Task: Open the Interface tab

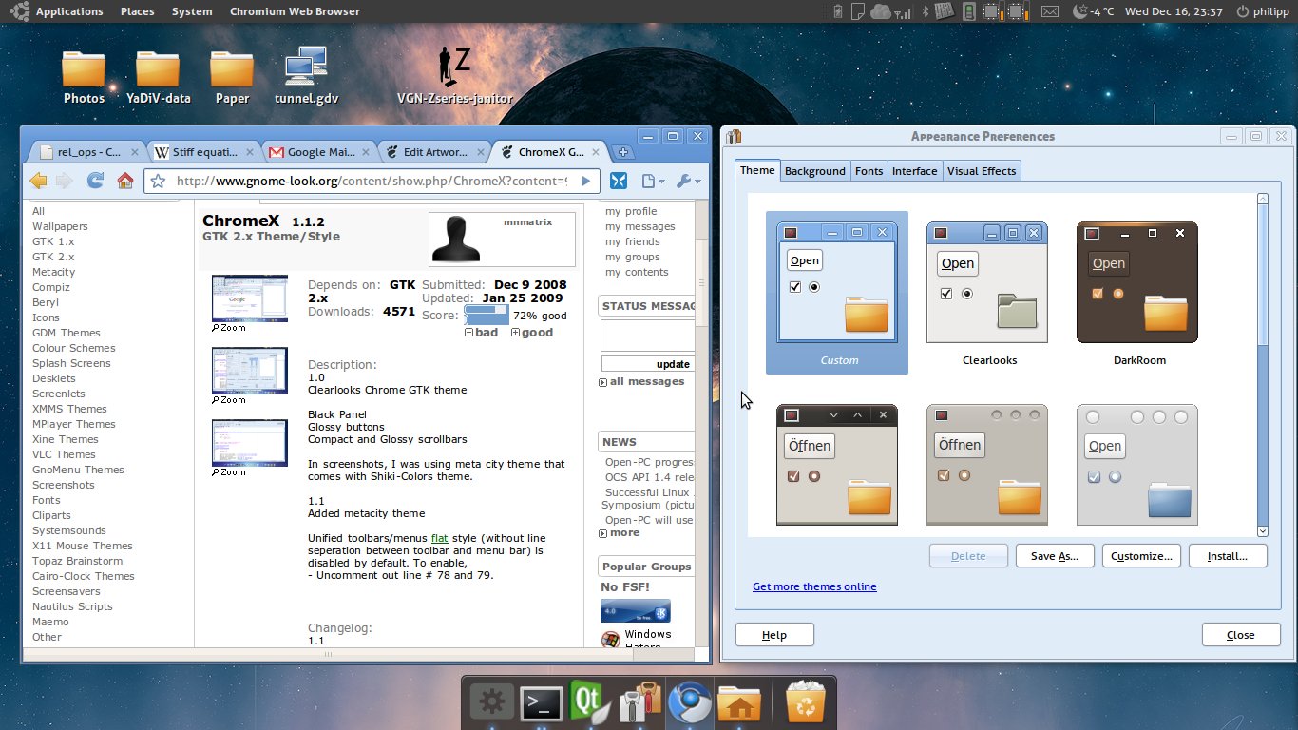Action: coord(915,171)
